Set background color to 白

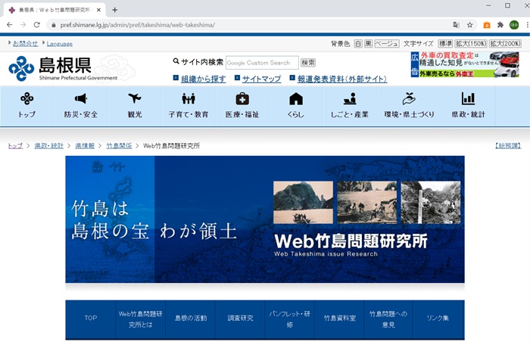click(358, 44)
